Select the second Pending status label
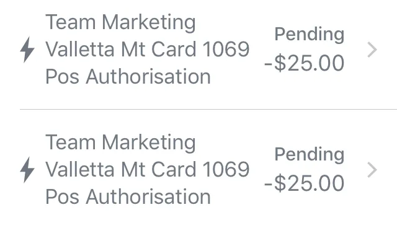Viewport: 397px width, 228px height. point(310,154)
